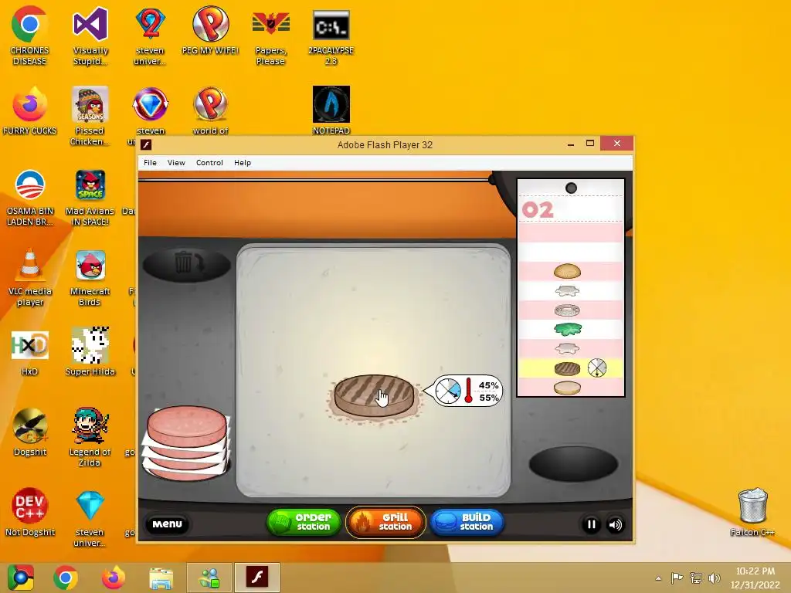Click the game's Menu button
791x593 pixels.
(167, 524)
